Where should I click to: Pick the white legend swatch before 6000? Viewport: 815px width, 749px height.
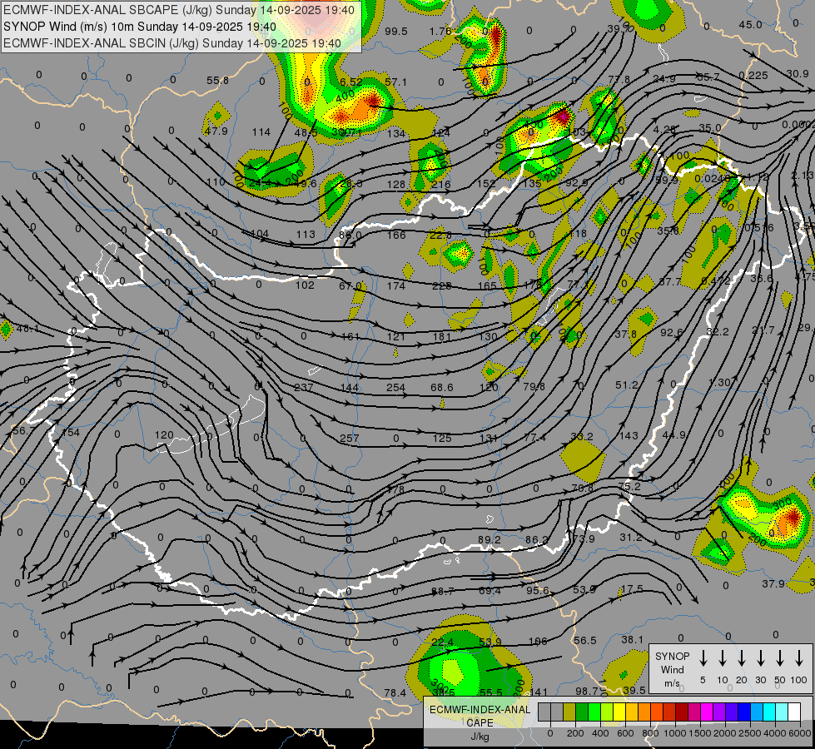(x=793, y=712)
